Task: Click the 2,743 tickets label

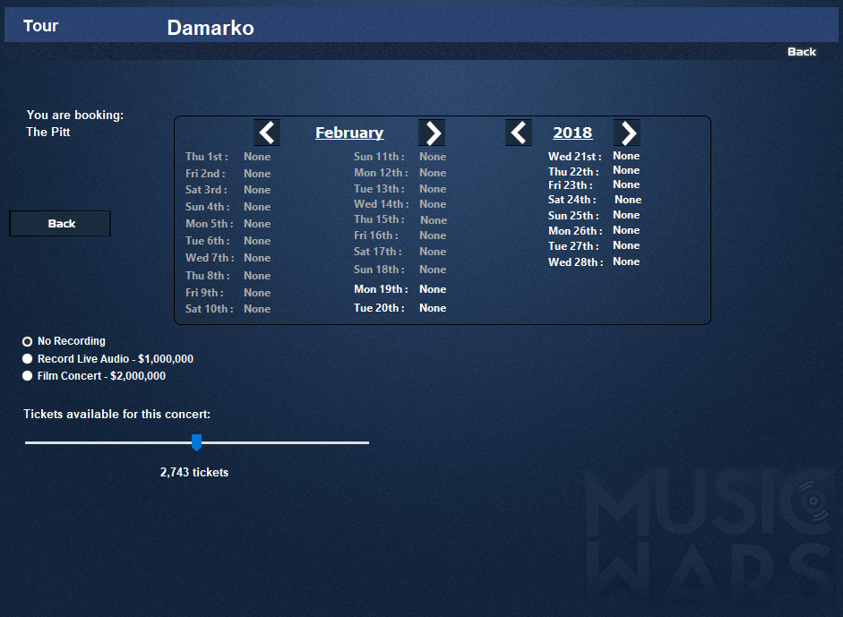Action: pyautogui.click(x=194, y=472)
